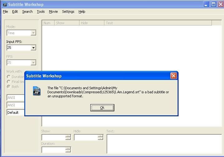Open the Tools menu
The height and width of the screenshot is (157, 224).
[41, 12]
